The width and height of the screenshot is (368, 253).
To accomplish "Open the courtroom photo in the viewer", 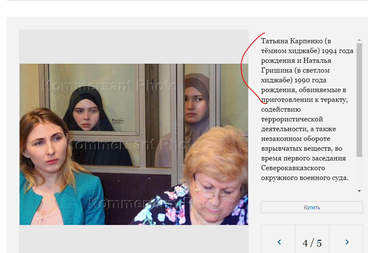I will tap(134, 144).
